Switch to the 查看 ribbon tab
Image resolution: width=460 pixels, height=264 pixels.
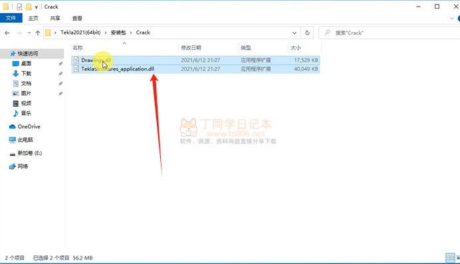coord(77,18)
